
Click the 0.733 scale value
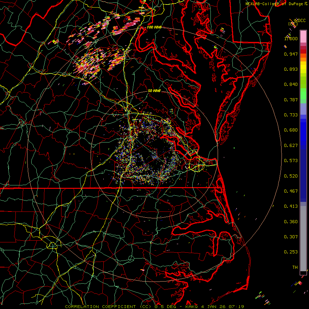pos(290,115)
